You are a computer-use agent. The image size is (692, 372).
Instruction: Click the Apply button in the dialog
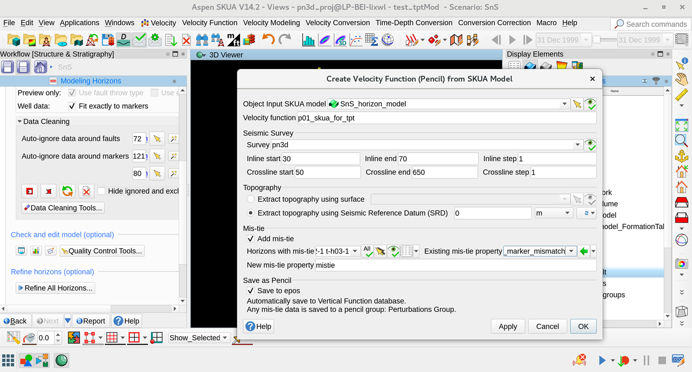508,326
